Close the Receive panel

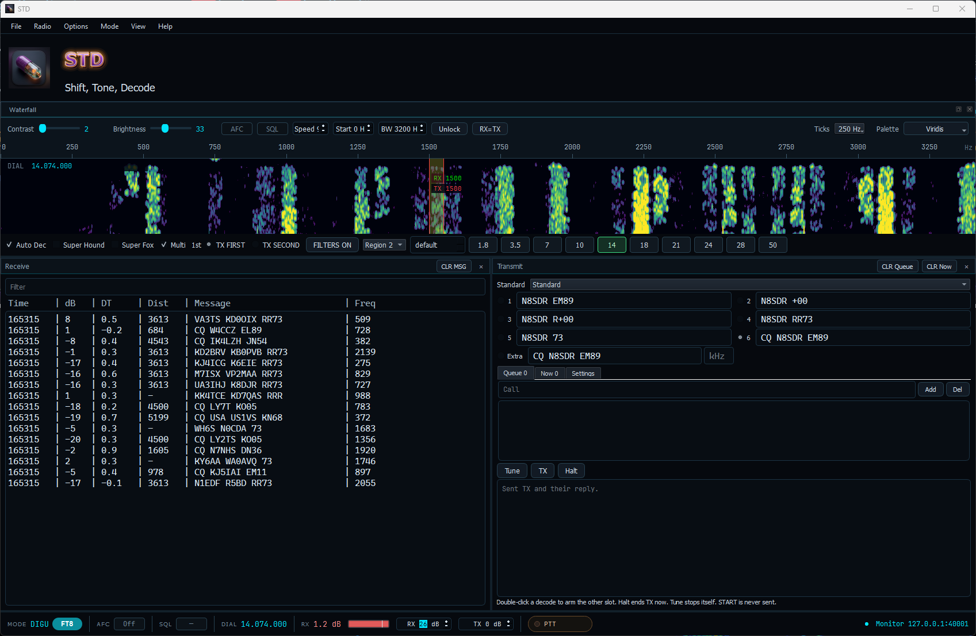481,267
